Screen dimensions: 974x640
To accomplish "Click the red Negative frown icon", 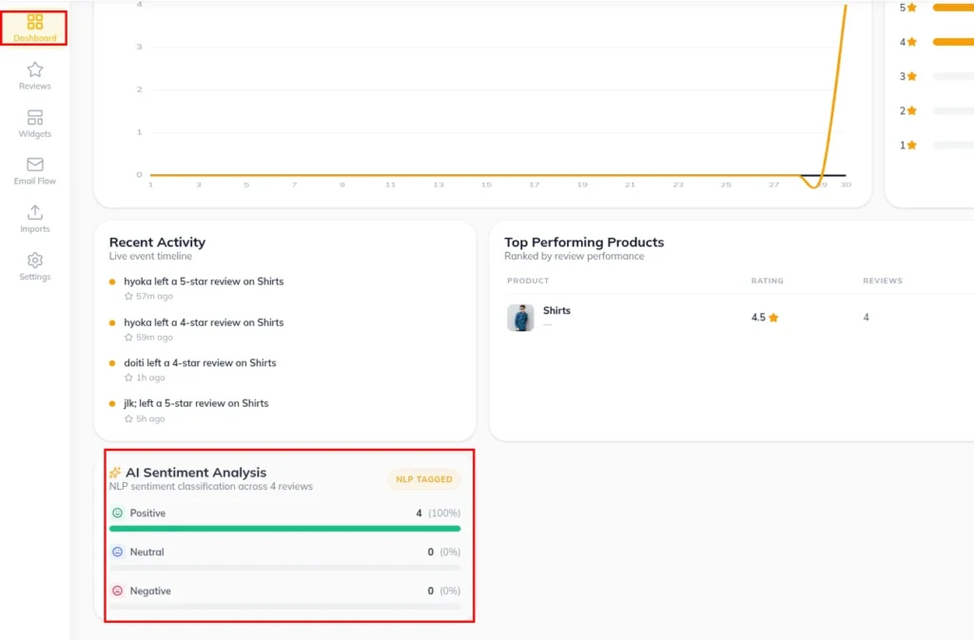I will click(x=117, y=591).
